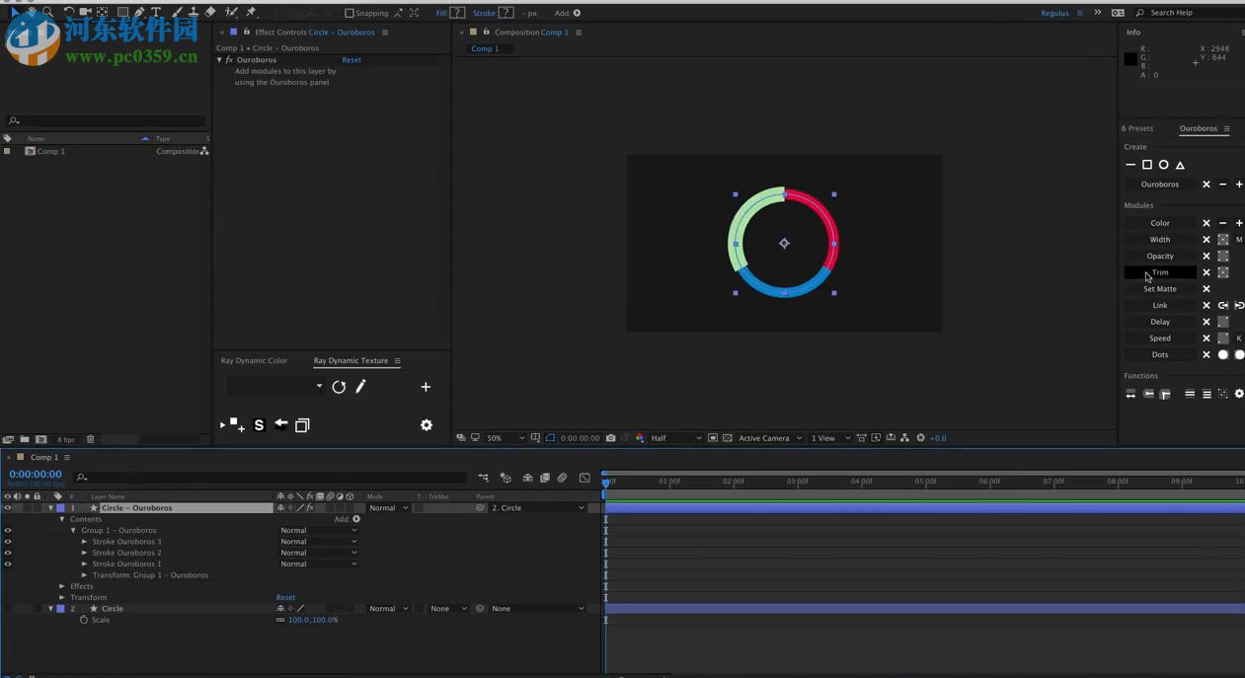Switch to the Ray Dynamic Color tab
The height and width of the screenshot is (678, 1245).
254,360
